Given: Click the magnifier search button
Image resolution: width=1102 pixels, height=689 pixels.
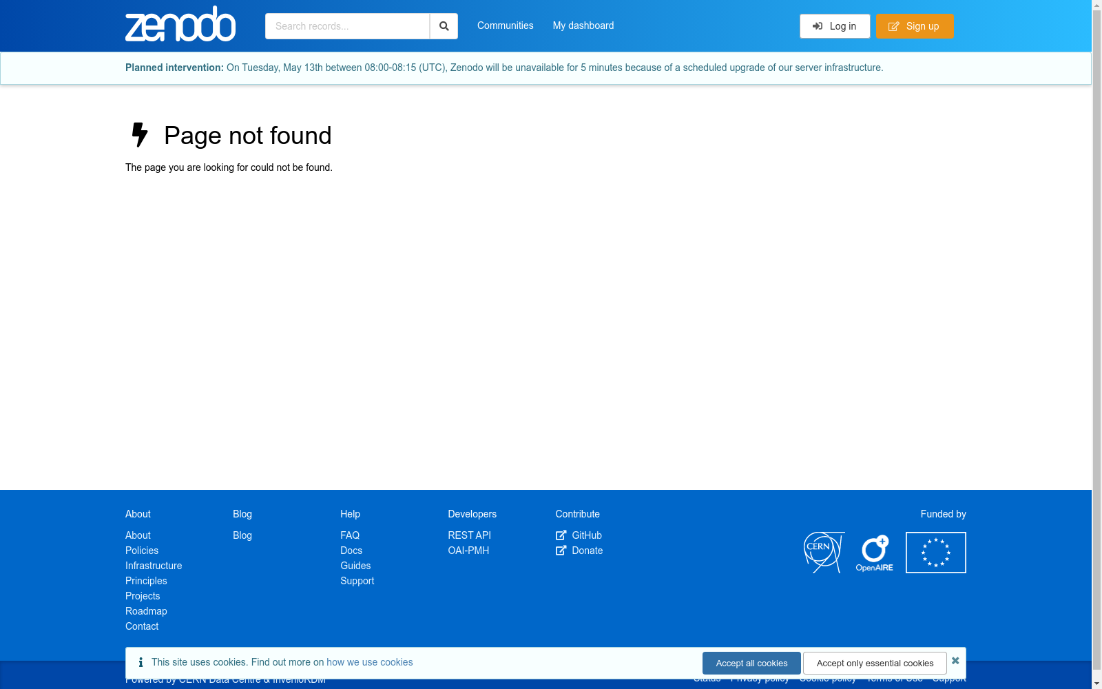Looking at the screenshot, I should [444, 26].
